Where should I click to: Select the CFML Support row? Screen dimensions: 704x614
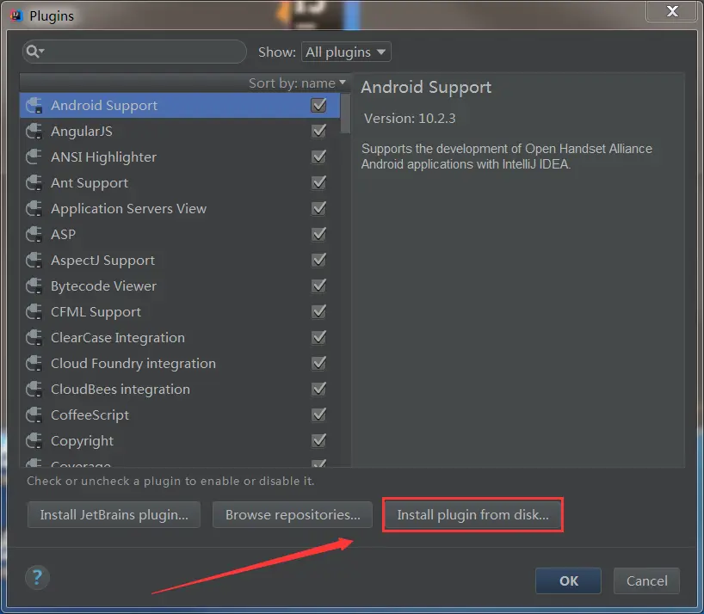pyautogui.click(x=180, y=311)
